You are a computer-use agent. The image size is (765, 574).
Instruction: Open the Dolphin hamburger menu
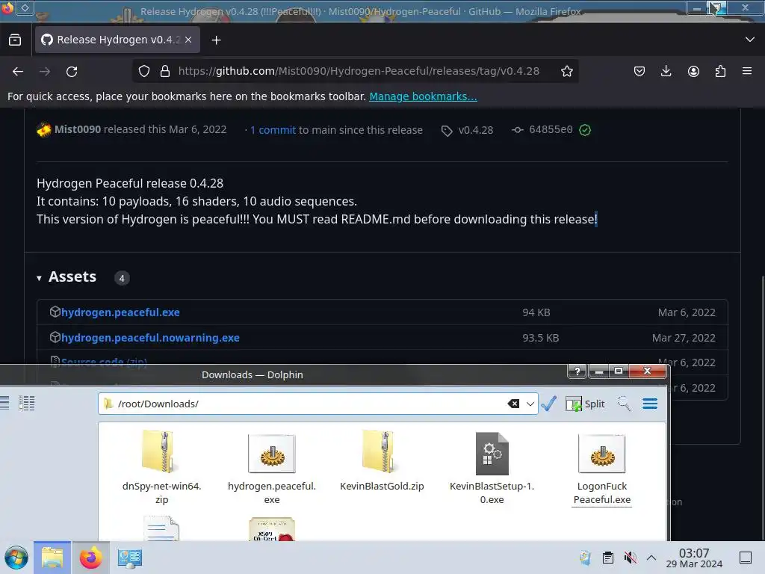(650, 404)
